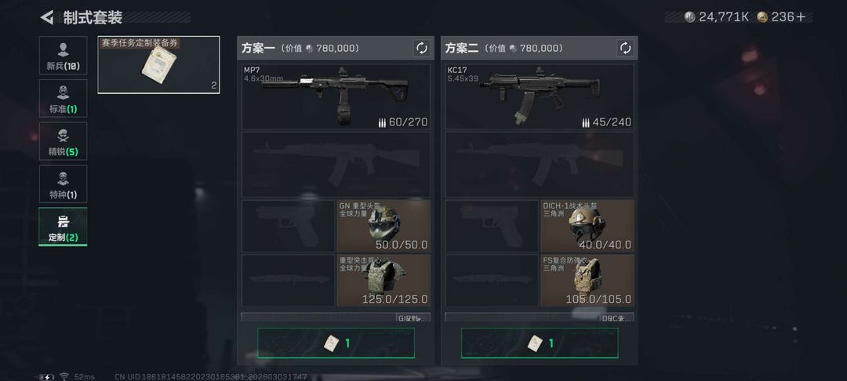Screen dimensions: 847x381
Task: Redeem 方案二 with the ticket button
Action: click(x=540, y=343)
